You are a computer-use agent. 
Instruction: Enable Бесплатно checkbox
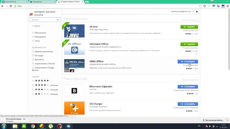33,59
